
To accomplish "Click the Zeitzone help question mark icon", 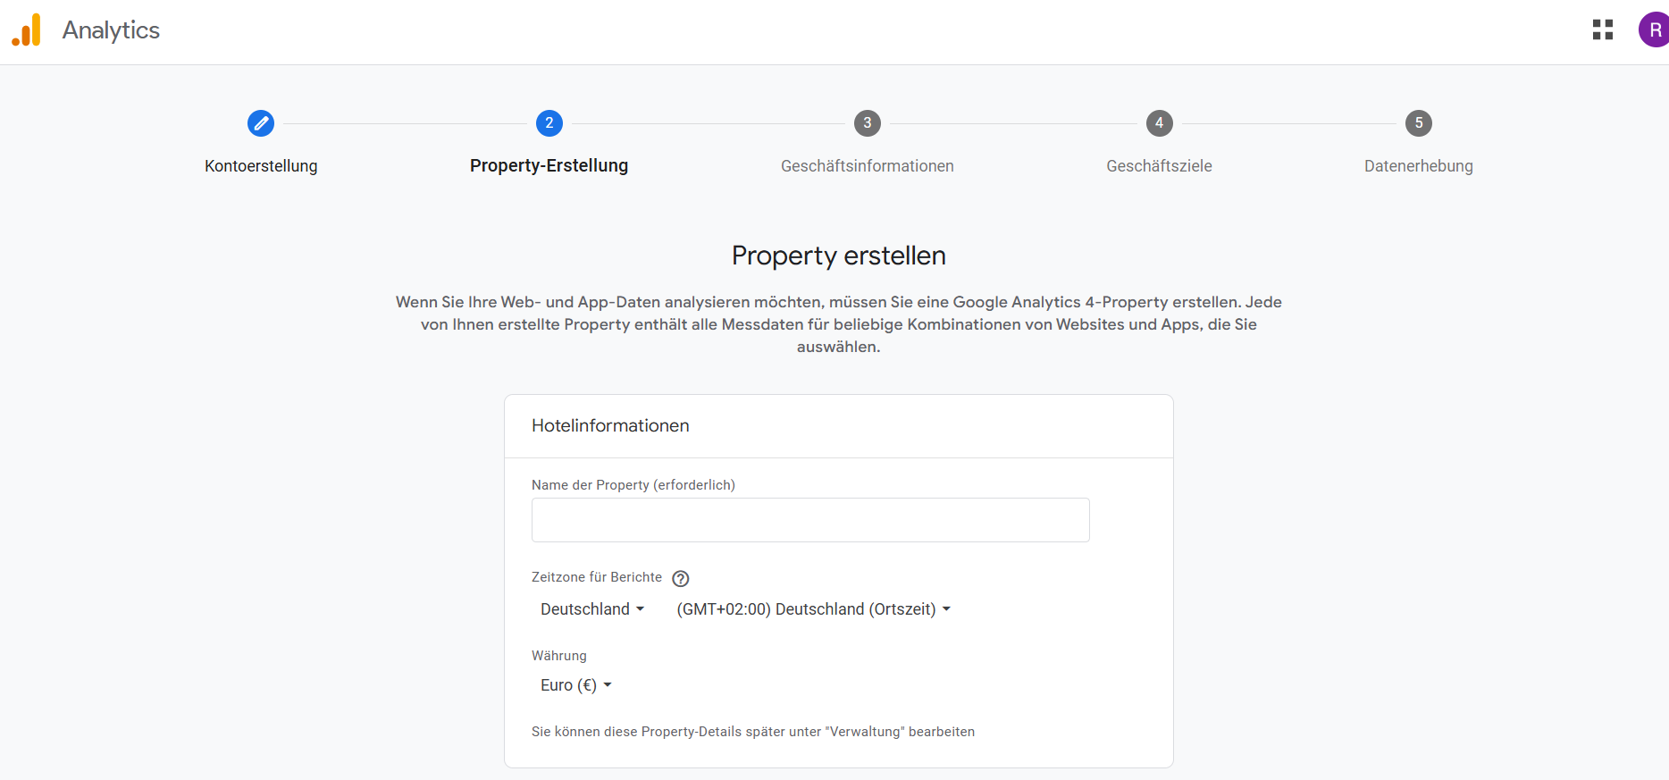I will [681, 579].
